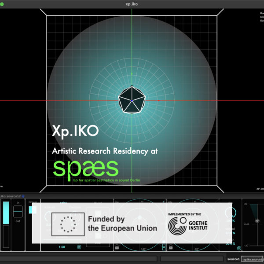The width and height of the screenshot is (264, 264).
Task: Click the 1.00 value field
Action: pos(62,247)
